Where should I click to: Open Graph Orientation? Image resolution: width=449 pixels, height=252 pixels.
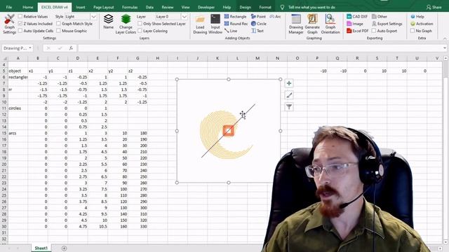pyautogui.click(x=330, y=24)
